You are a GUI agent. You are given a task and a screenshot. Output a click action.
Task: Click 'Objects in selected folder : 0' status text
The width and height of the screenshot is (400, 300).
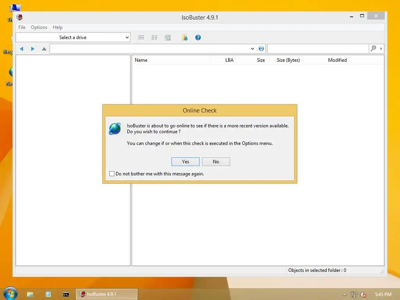[317, 270]
